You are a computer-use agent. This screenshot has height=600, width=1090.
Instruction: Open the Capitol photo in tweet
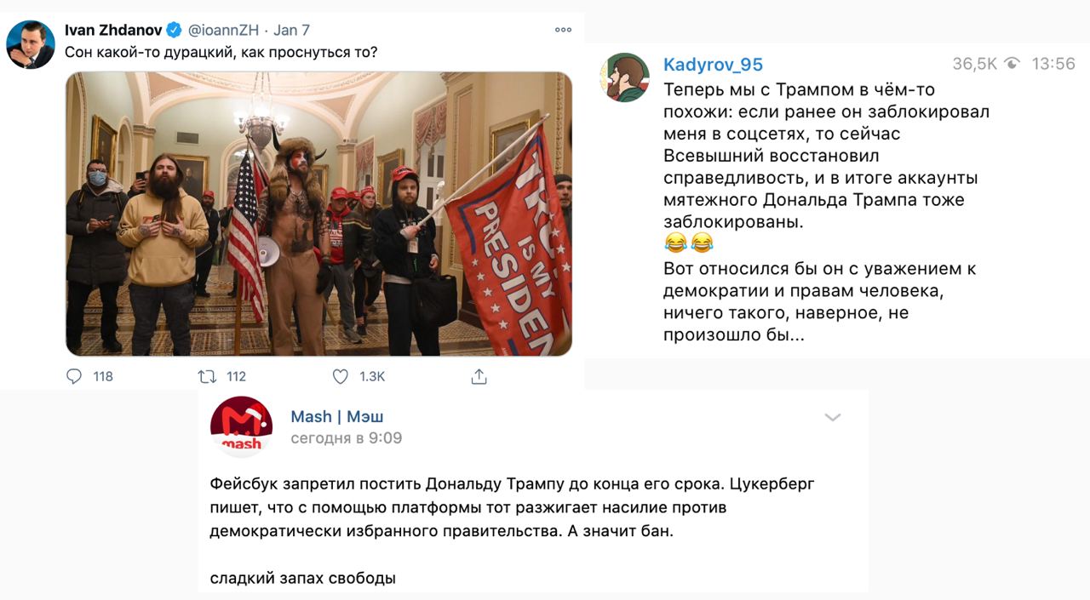point(318,214)
